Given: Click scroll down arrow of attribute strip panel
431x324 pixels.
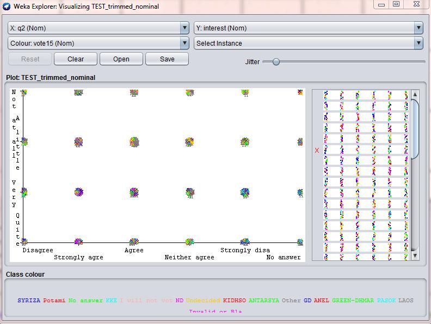Looking at the screenshot, I should pos(415,256).
